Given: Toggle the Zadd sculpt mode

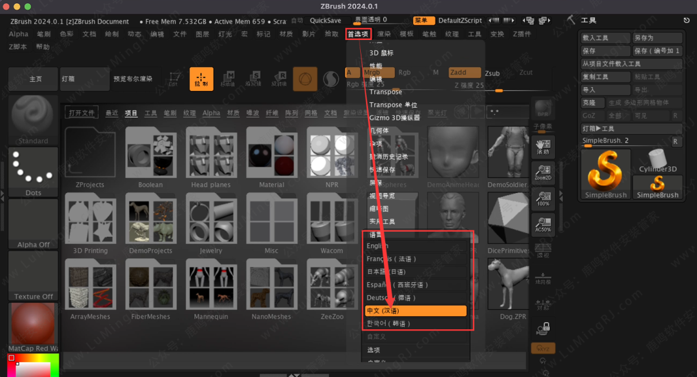Looking at the screenshot, I should [x=465, y=73].
